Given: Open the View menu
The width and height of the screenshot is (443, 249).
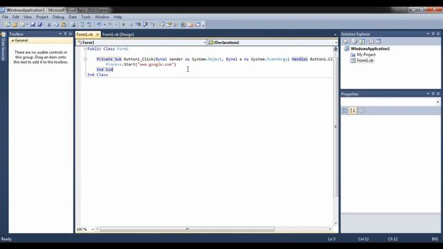Looking at the screenshot, I should [28, 17].
